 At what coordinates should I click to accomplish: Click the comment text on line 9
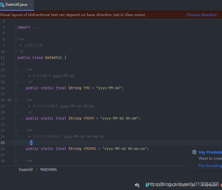(33, 46)
